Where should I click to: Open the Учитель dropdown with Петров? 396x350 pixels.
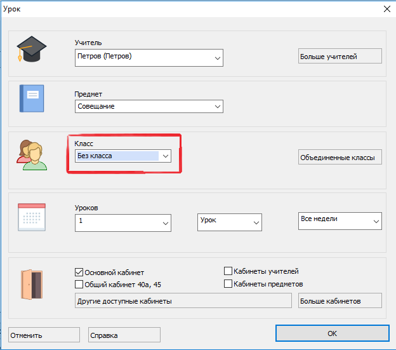pos(148,57)
